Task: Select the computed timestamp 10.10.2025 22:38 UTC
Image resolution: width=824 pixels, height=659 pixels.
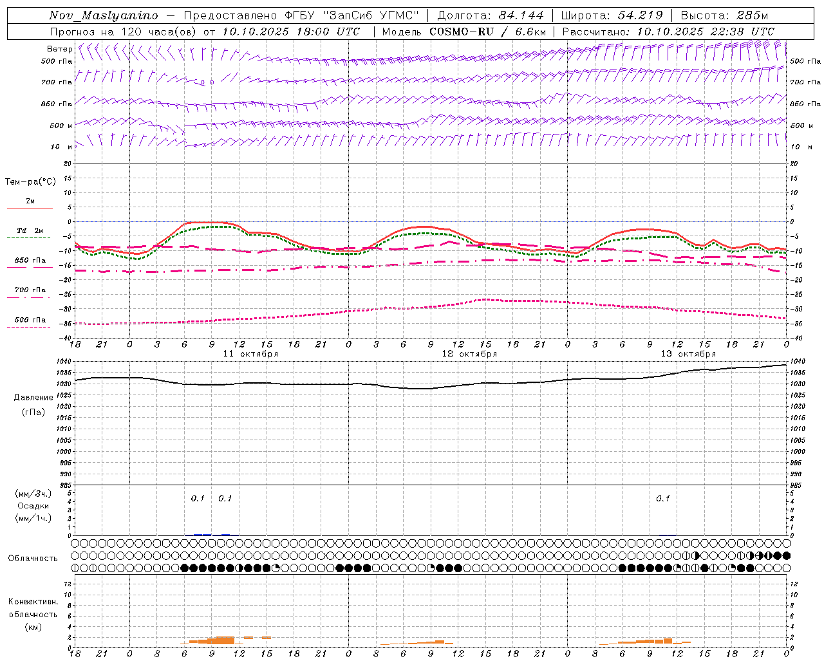Action: (x=706, y=32)
